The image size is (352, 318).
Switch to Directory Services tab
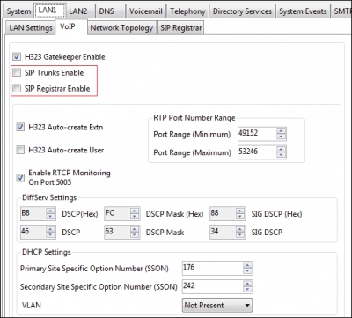242,11
